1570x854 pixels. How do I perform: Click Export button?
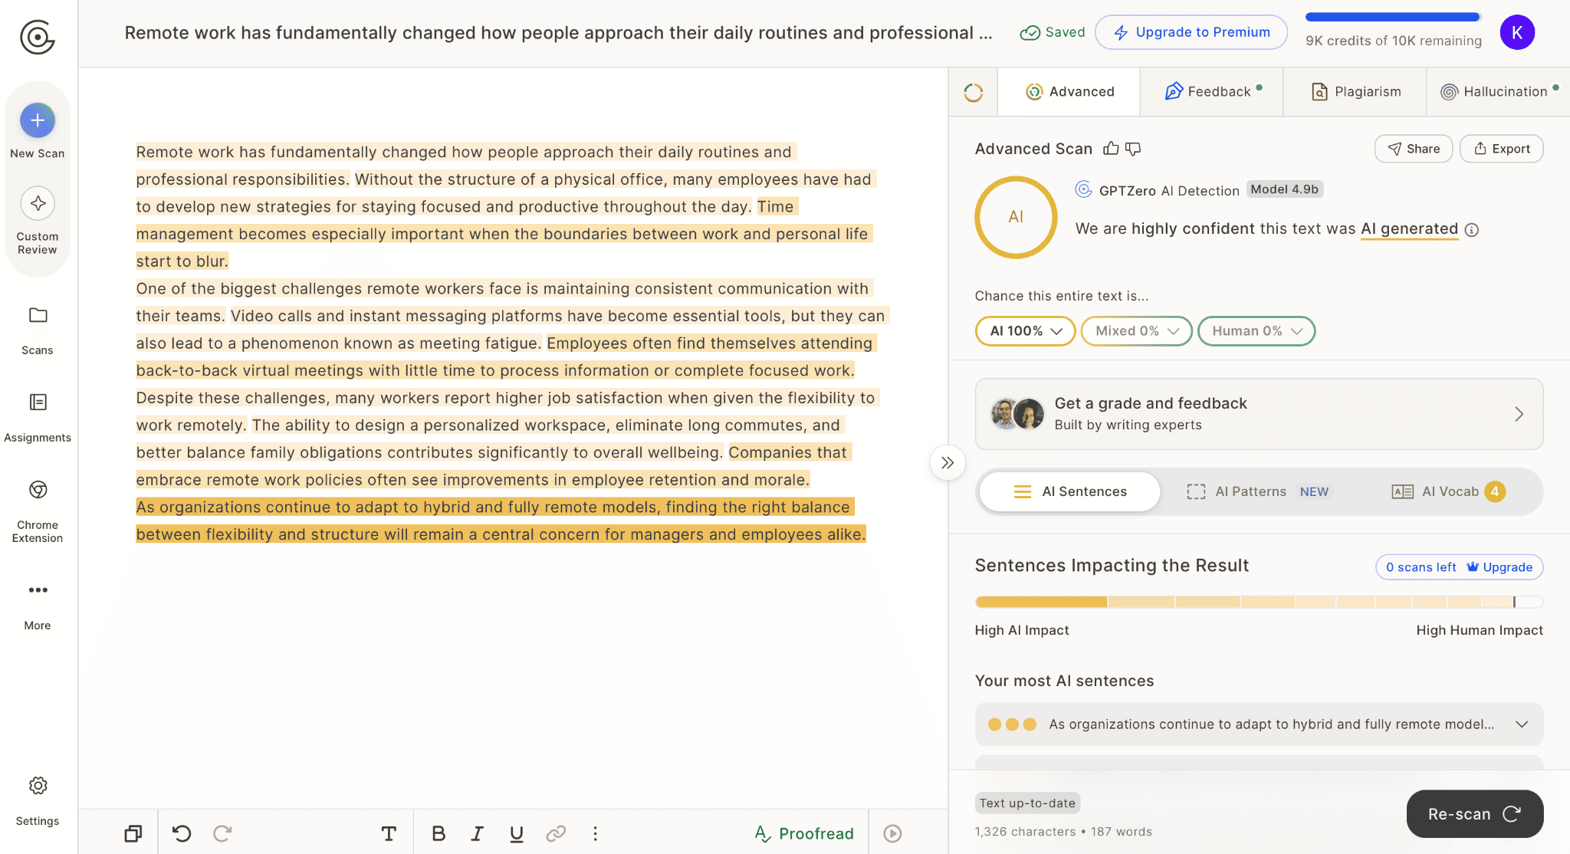(x=1502, y=149)
